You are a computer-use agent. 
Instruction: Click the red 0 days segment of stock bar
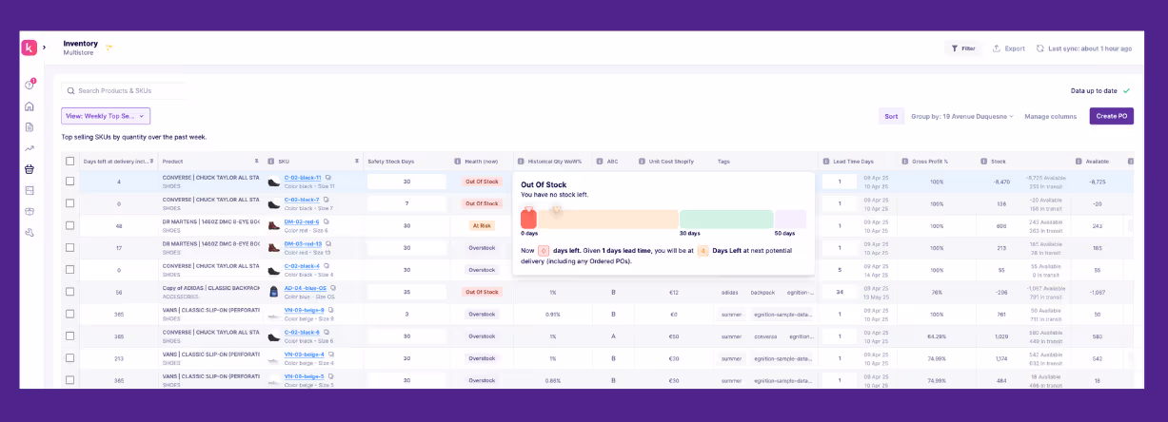tap(528, 220)
